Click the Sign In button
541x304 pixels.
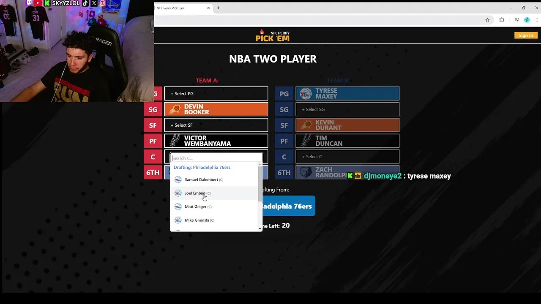525,35
